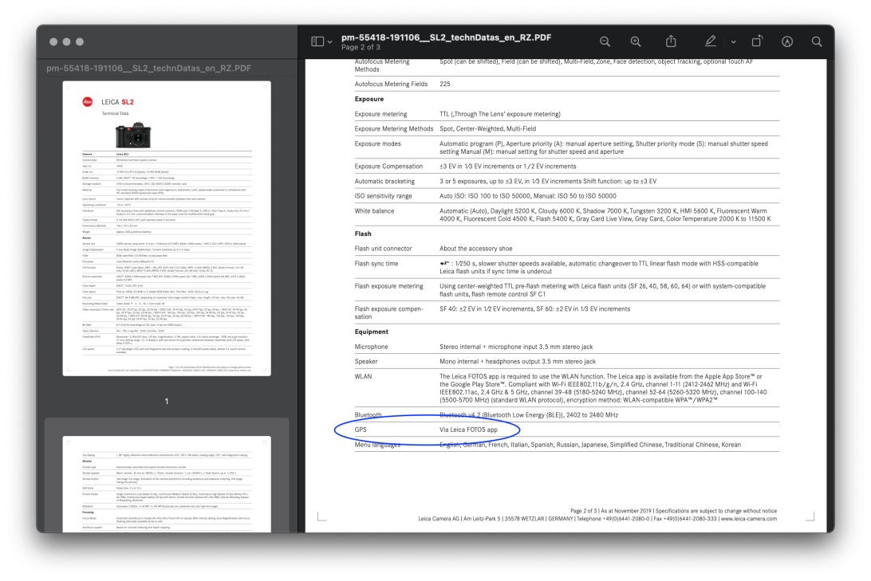Screen dimensions: 871x581
Task: Open the Share menu icon
Action: point(671,41)
